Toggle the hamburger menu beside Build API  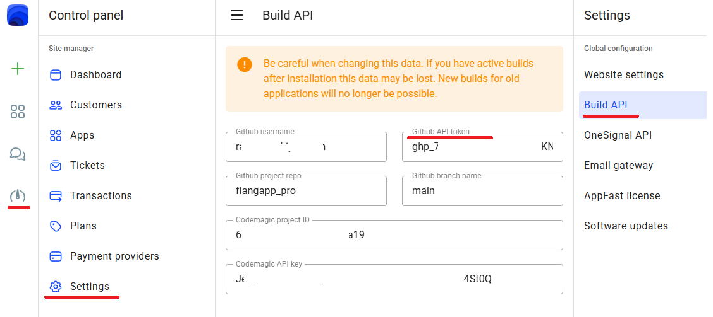click(x=237, y=15)
